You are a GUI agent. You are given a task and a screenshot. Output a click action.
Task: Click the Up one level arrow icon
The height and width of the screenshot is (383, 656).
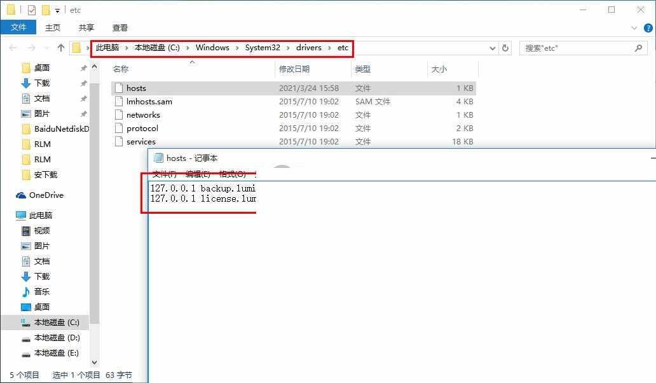coord(61,48)
